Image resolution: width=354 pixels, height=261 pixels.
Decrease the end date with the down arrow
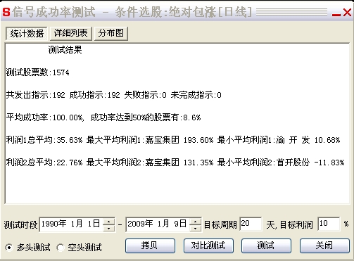tap(195, 228)
